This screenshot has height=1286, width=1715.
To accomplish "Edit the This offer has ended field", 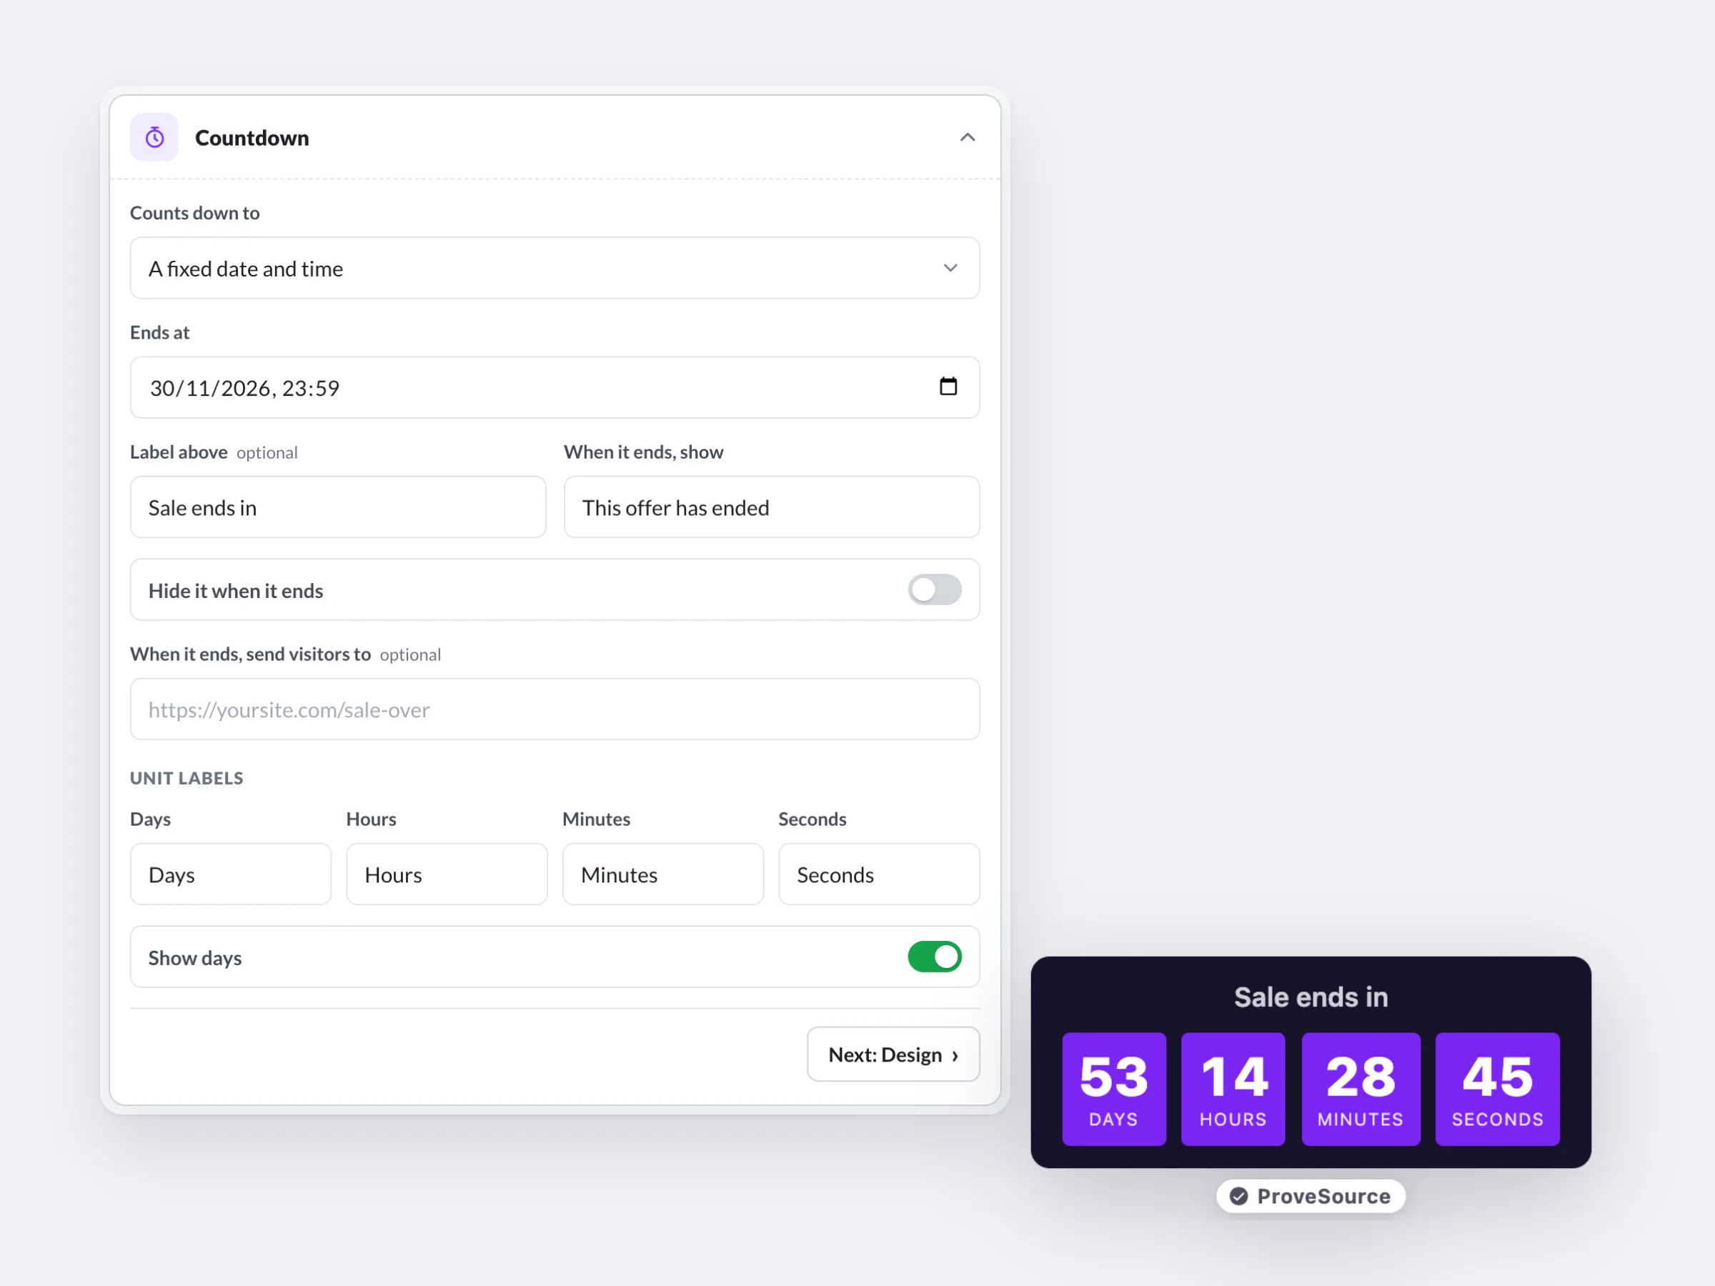I will coord(772,507).
